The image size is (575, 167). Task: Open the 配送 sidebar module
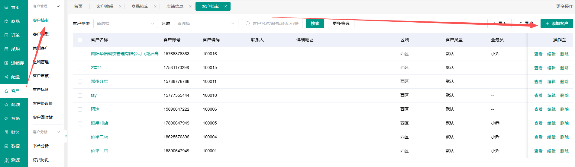(x=14, y=77)
